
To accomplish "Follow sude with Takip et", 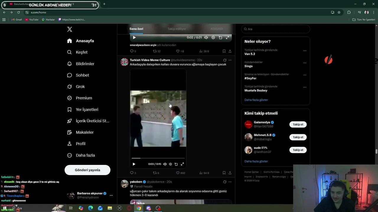I will tap(298, 150).
